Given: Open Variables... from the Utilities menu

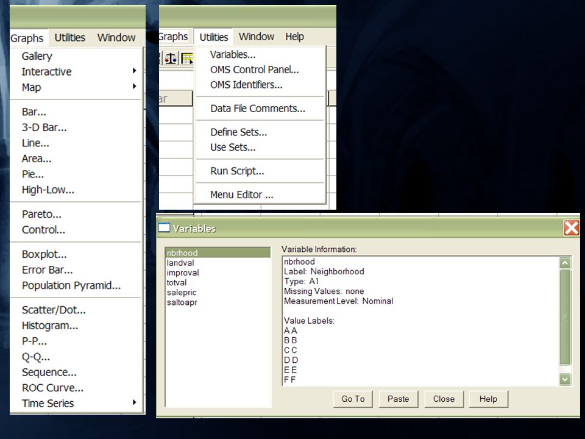Looking at the screenshot, I should click(233, 54).
